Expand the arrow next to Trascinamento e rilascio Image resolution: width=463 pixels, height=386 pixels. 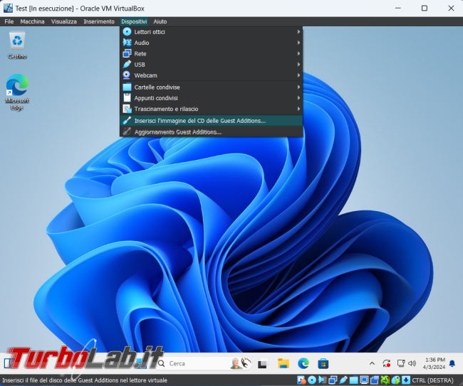click(x=299, y=109)
